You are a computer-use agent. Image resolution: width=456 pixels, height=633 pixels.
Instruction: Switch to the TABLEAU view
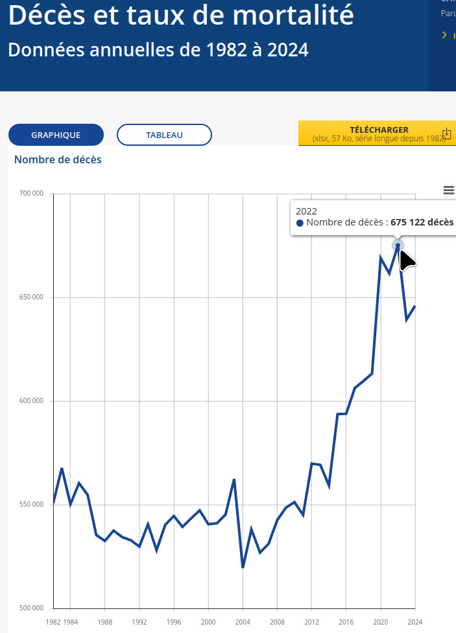pyautogui.click(x=164, y=135)
